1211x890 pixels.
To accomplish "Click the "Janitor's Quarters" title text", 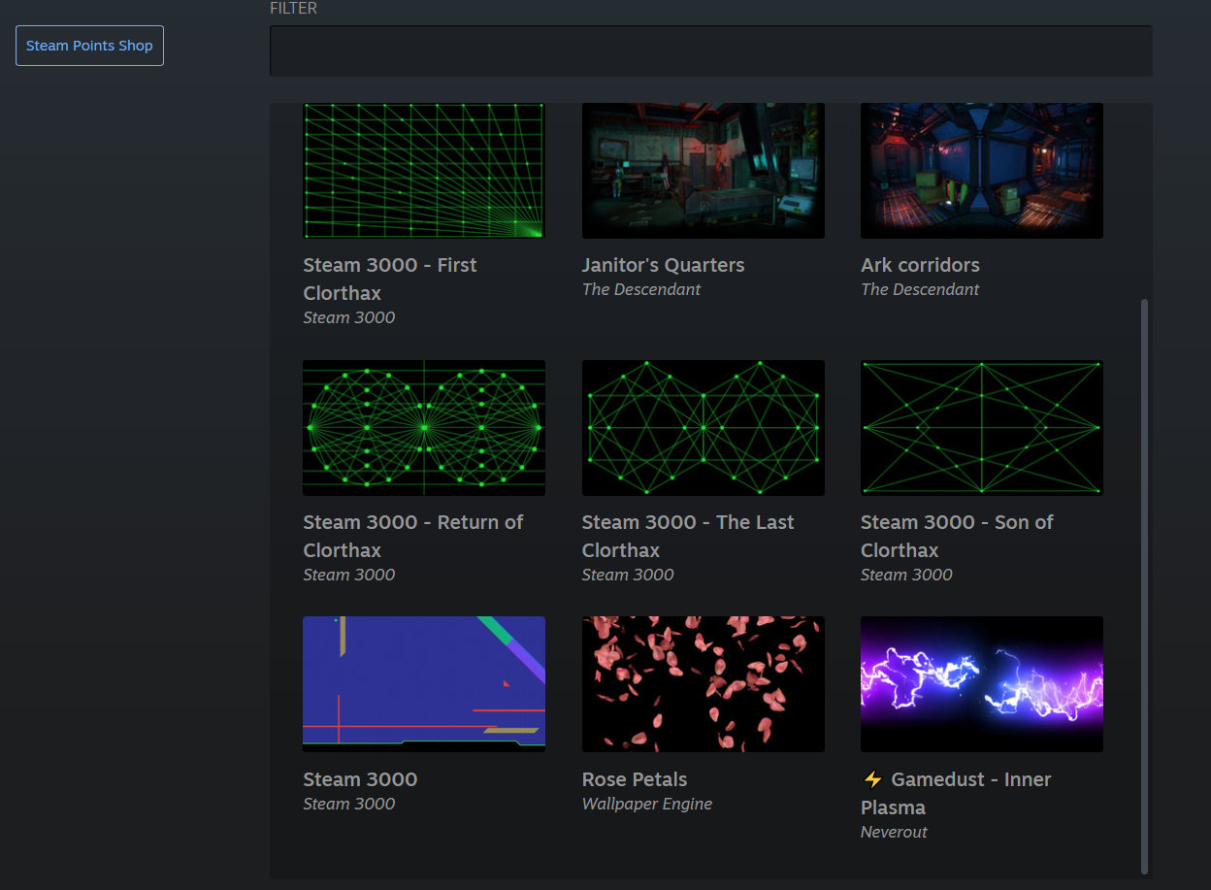I will [664, 265].
